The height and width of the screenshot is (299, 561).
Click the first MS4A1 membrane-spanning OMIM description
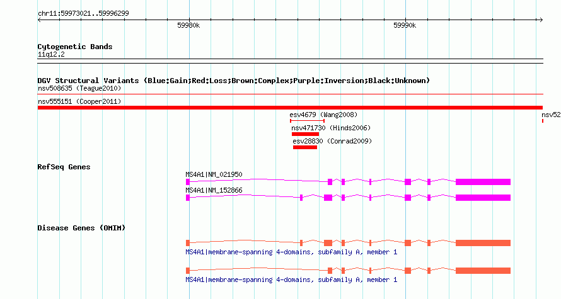[x=291, y=252]
